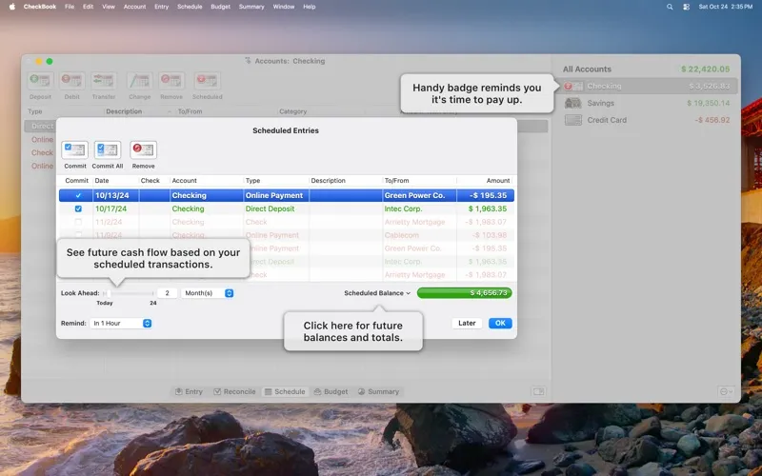Select the Savings account icon
This screenshot has width=762, height=476.
pyautogui.click(x=573, y=103)
